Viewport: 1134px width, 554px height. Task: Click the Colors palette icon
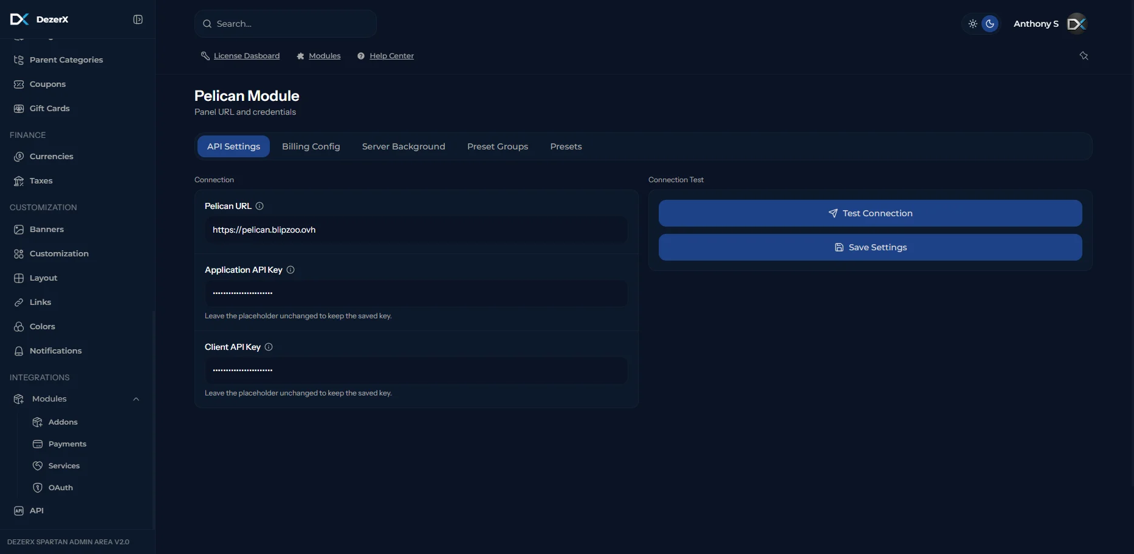pos(19,326)
